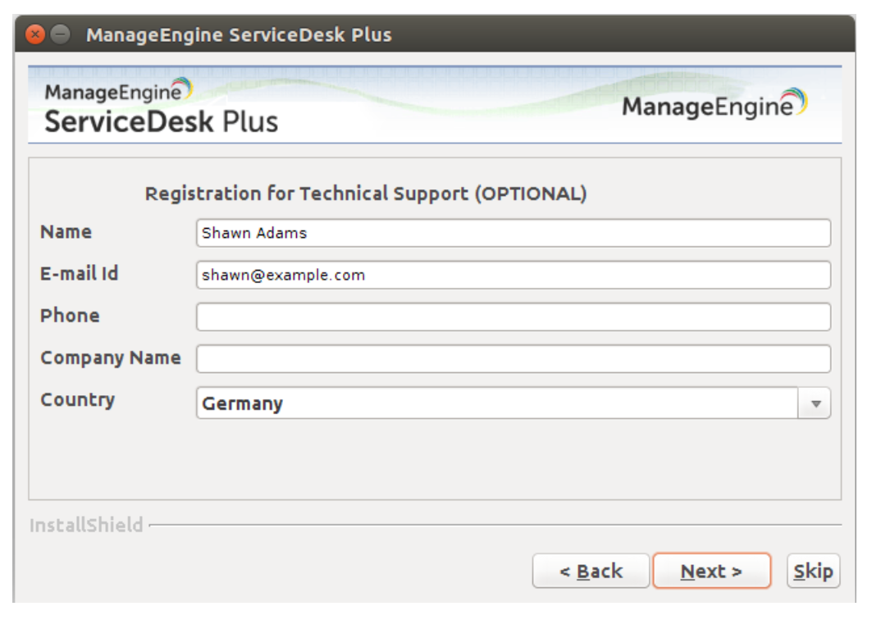Click the InstallShield text at bottom

(x=86, y=525)
